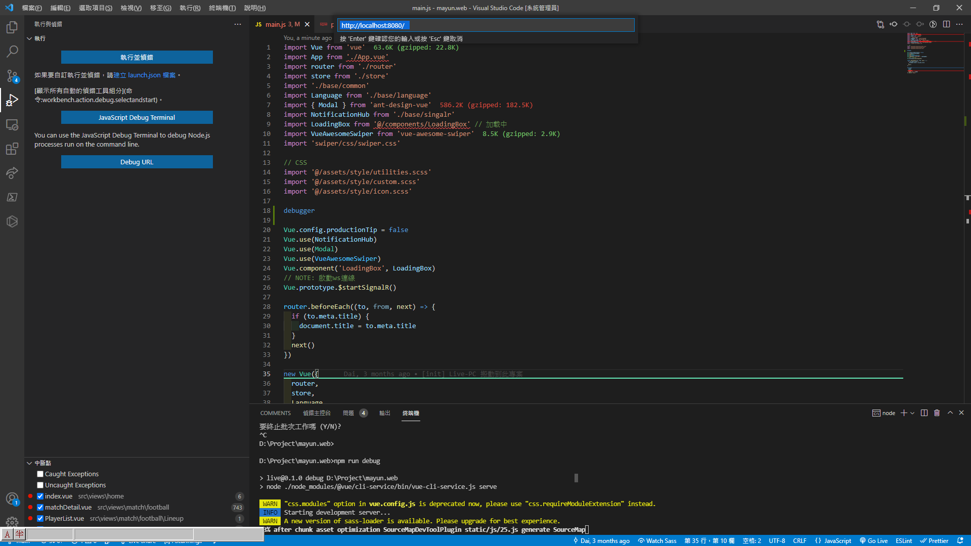Click the JavaScript Debug Terminal button
Screen dimensions: 971x546
point(137,117)
